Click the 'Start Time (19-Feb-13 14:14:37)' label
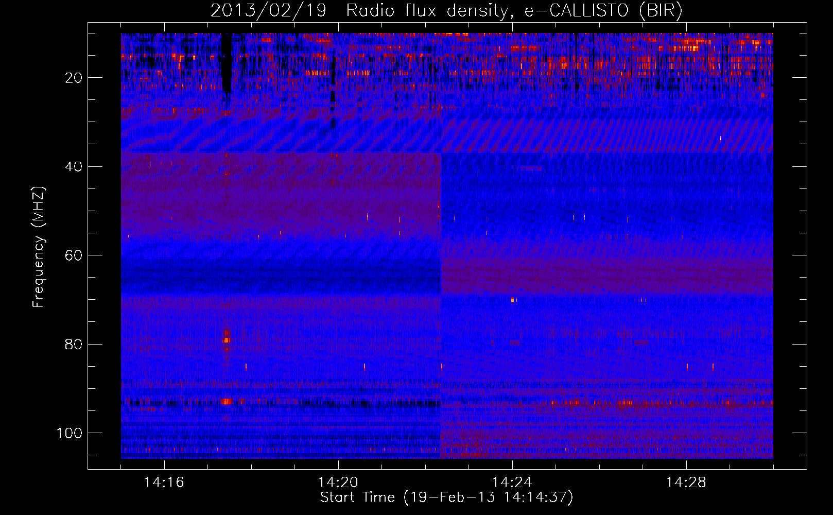Screen dimensions: 833x515 point(446,497)
